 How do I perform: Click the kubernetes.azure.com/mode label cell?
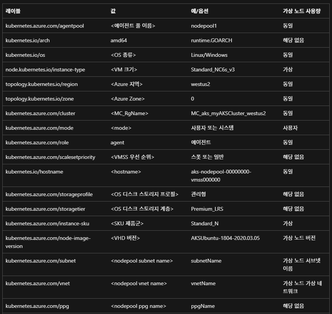click(x=39, y=128)
